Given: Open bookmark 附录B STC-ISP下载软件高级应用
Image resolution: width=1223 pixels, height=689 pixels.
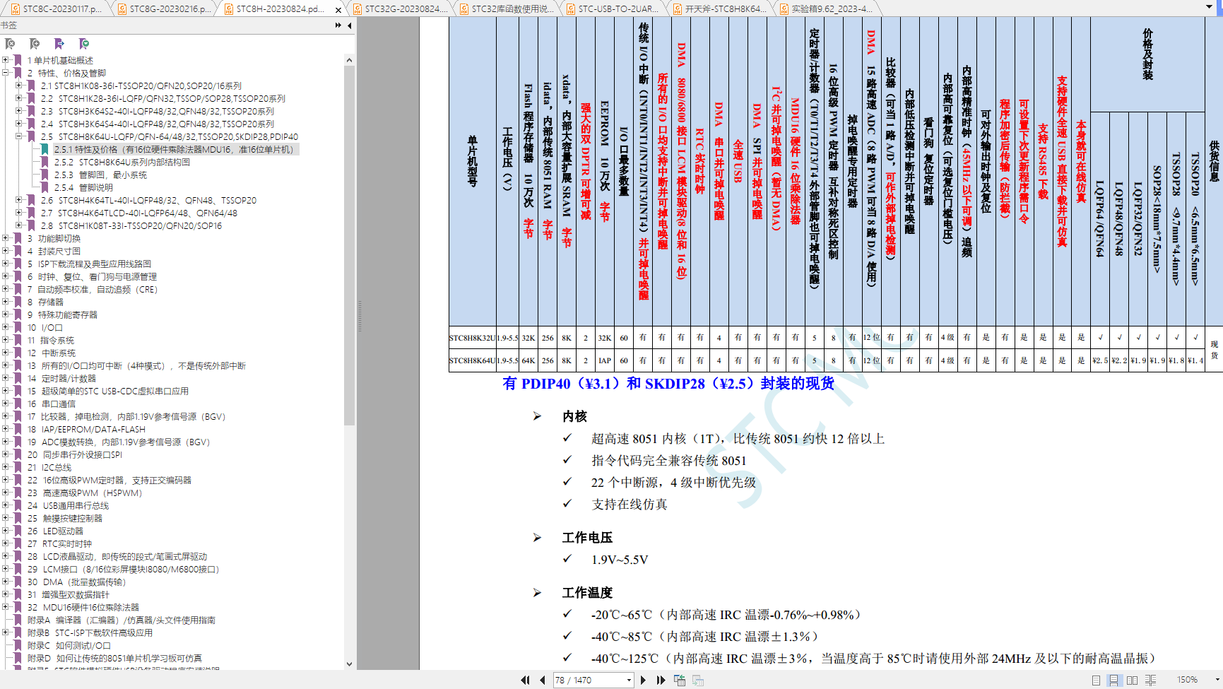Looking at the screenshot, I should pos(90,632).
